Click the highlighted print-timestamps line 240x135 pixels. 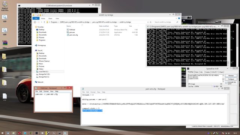point(92,111)
